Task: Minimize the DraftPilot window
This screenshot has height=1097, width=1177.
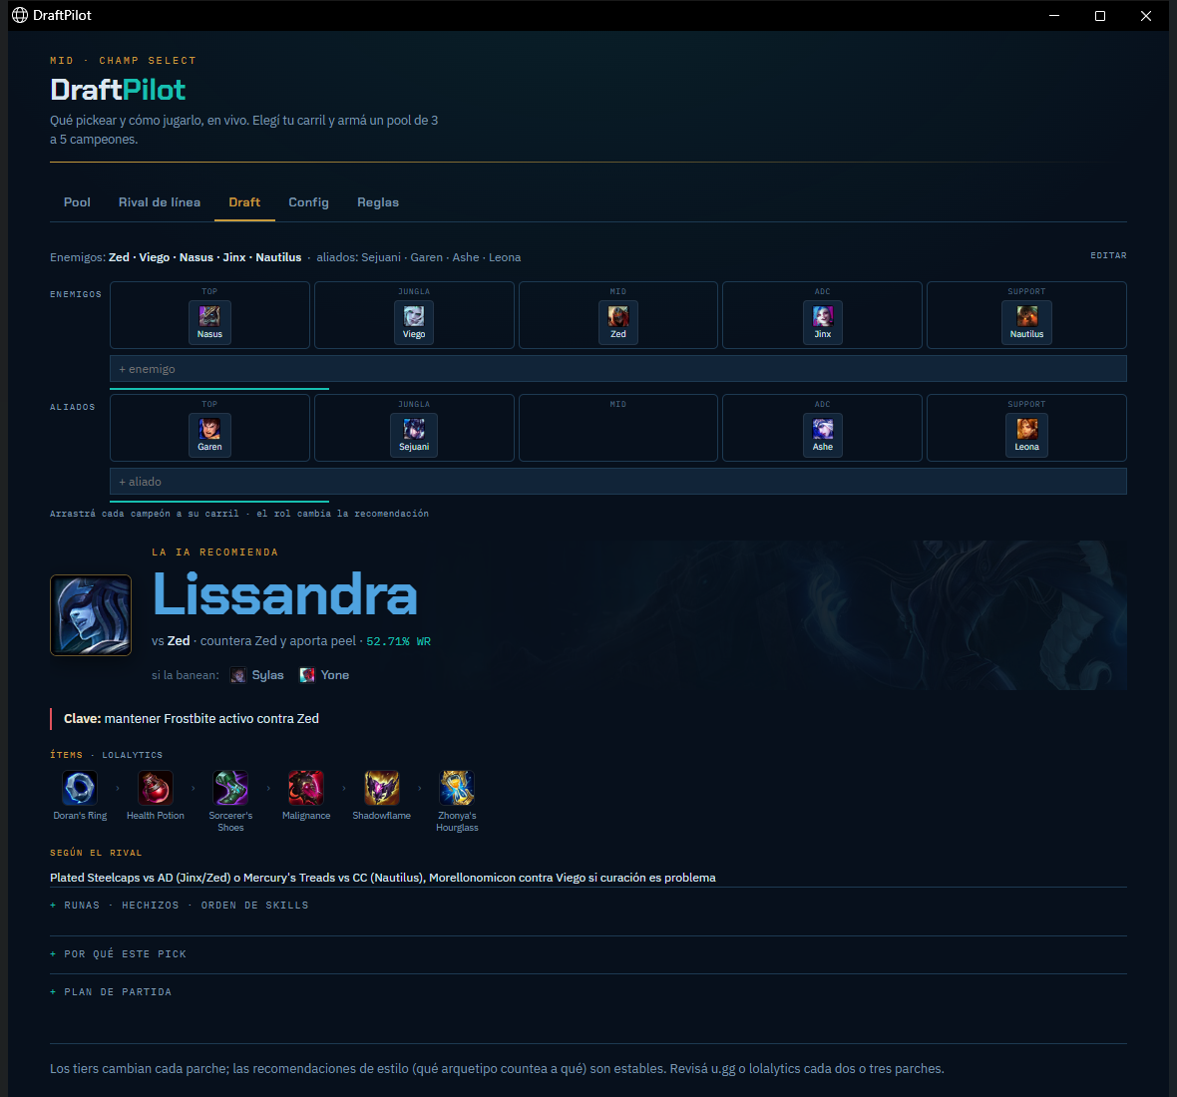Action: point(1054,16)
